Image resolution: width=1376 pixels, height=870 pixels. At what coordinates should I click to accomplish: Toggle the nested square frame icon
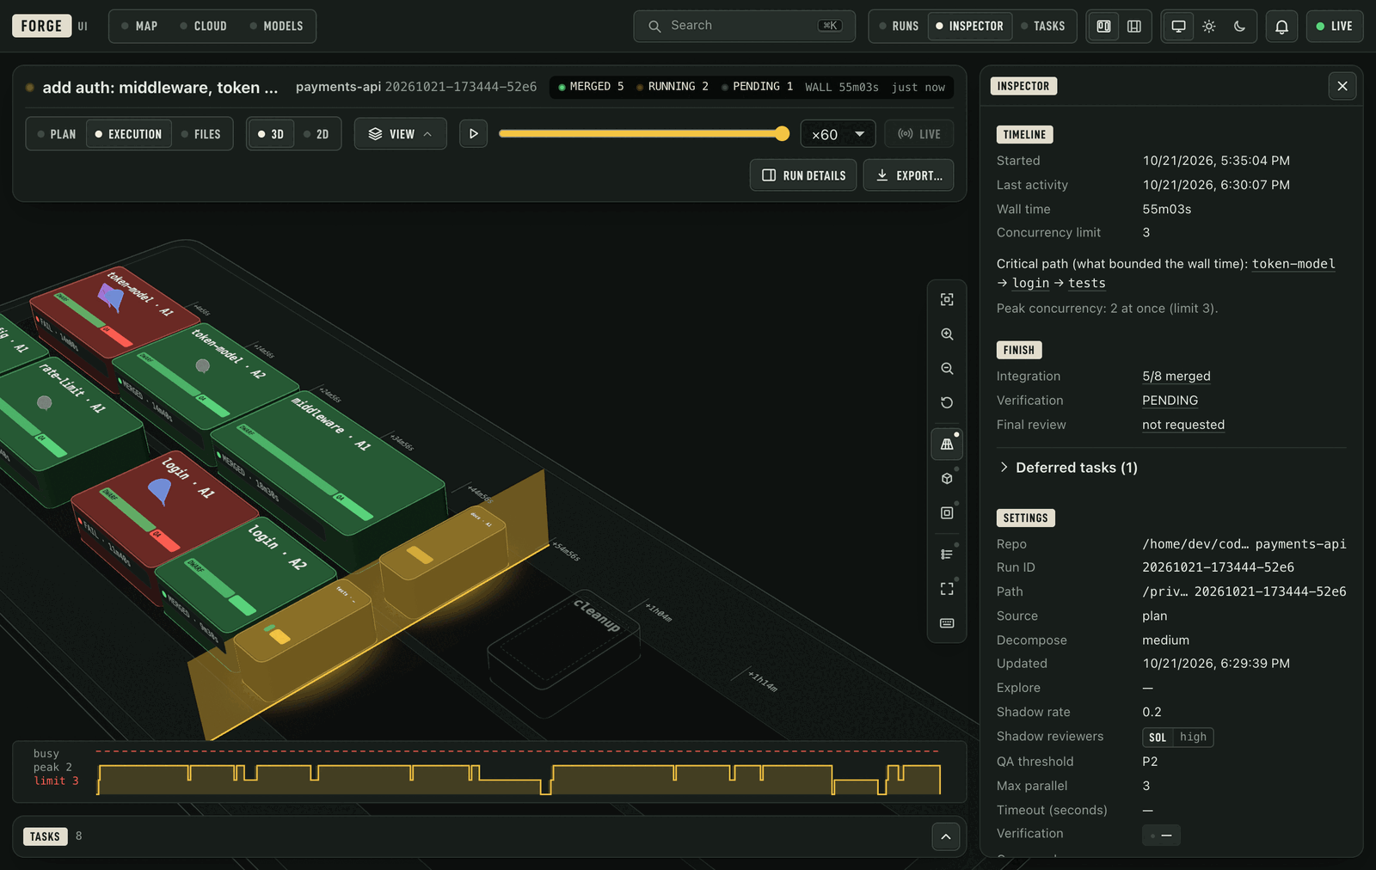pos(947,513)
